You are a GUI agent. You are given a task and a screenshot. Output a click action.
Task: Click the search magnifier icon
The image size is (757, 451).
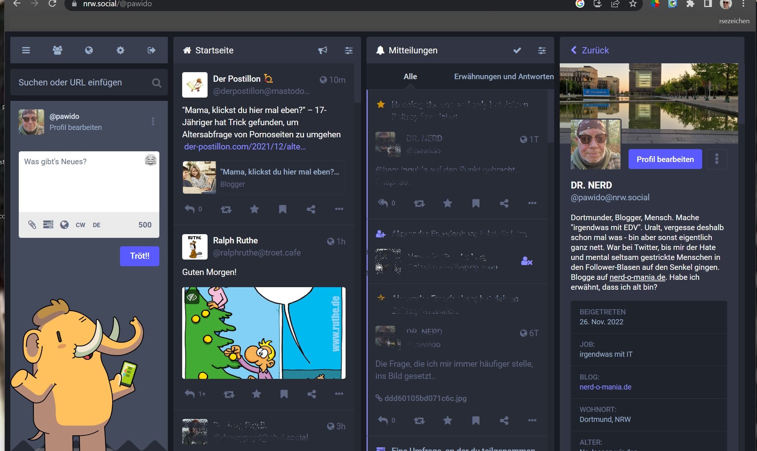coord(157,83)
